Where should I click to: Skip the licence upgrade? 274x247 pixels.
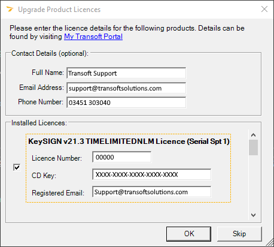point(239,234)
